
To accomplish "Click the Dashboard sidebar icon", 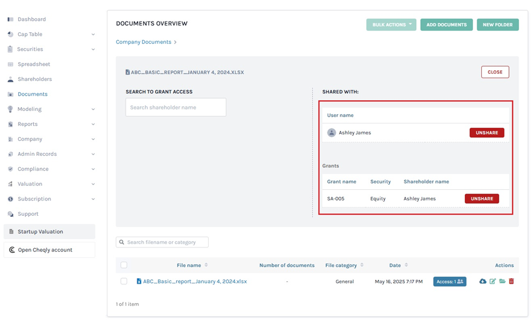I will (10, 19).
